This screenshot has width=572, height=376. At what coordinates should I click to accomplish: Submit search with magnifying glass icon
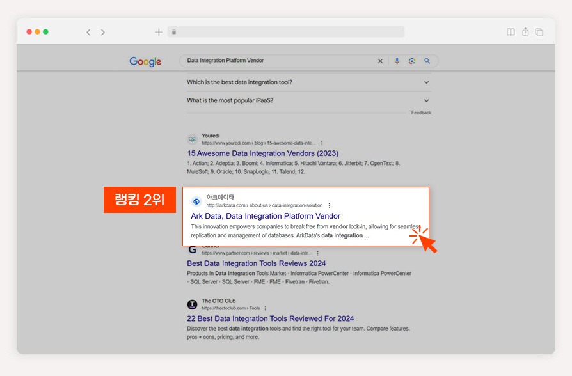(x=427, y=61)
